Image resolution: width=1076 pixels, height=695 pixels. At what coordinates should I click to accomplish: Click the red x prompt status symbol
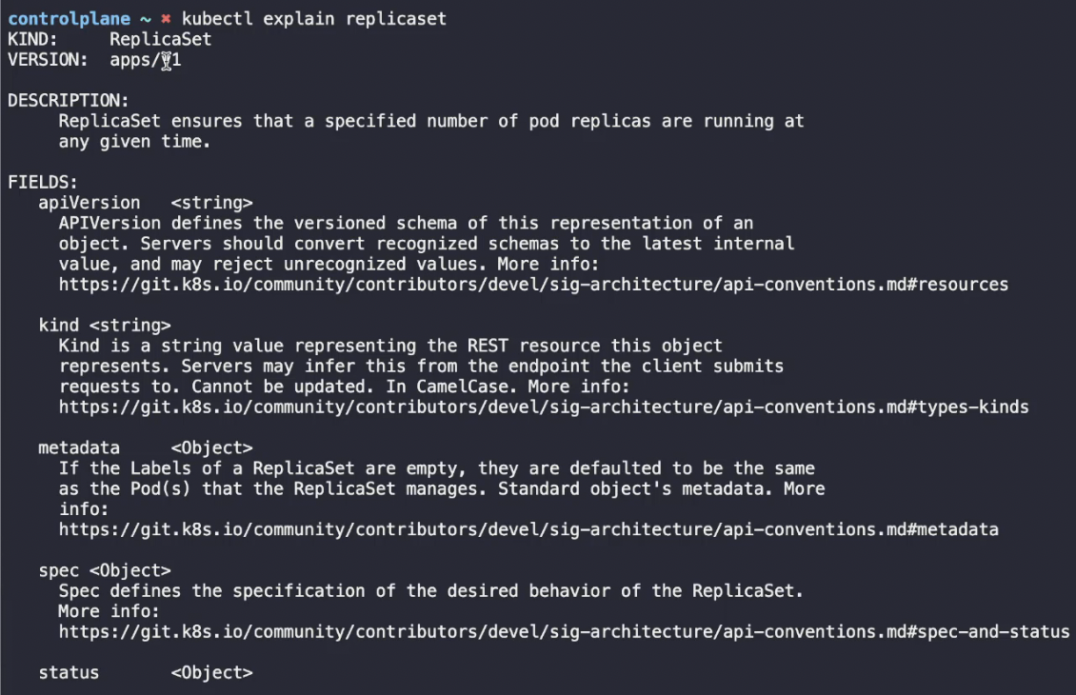coord(166,19)
